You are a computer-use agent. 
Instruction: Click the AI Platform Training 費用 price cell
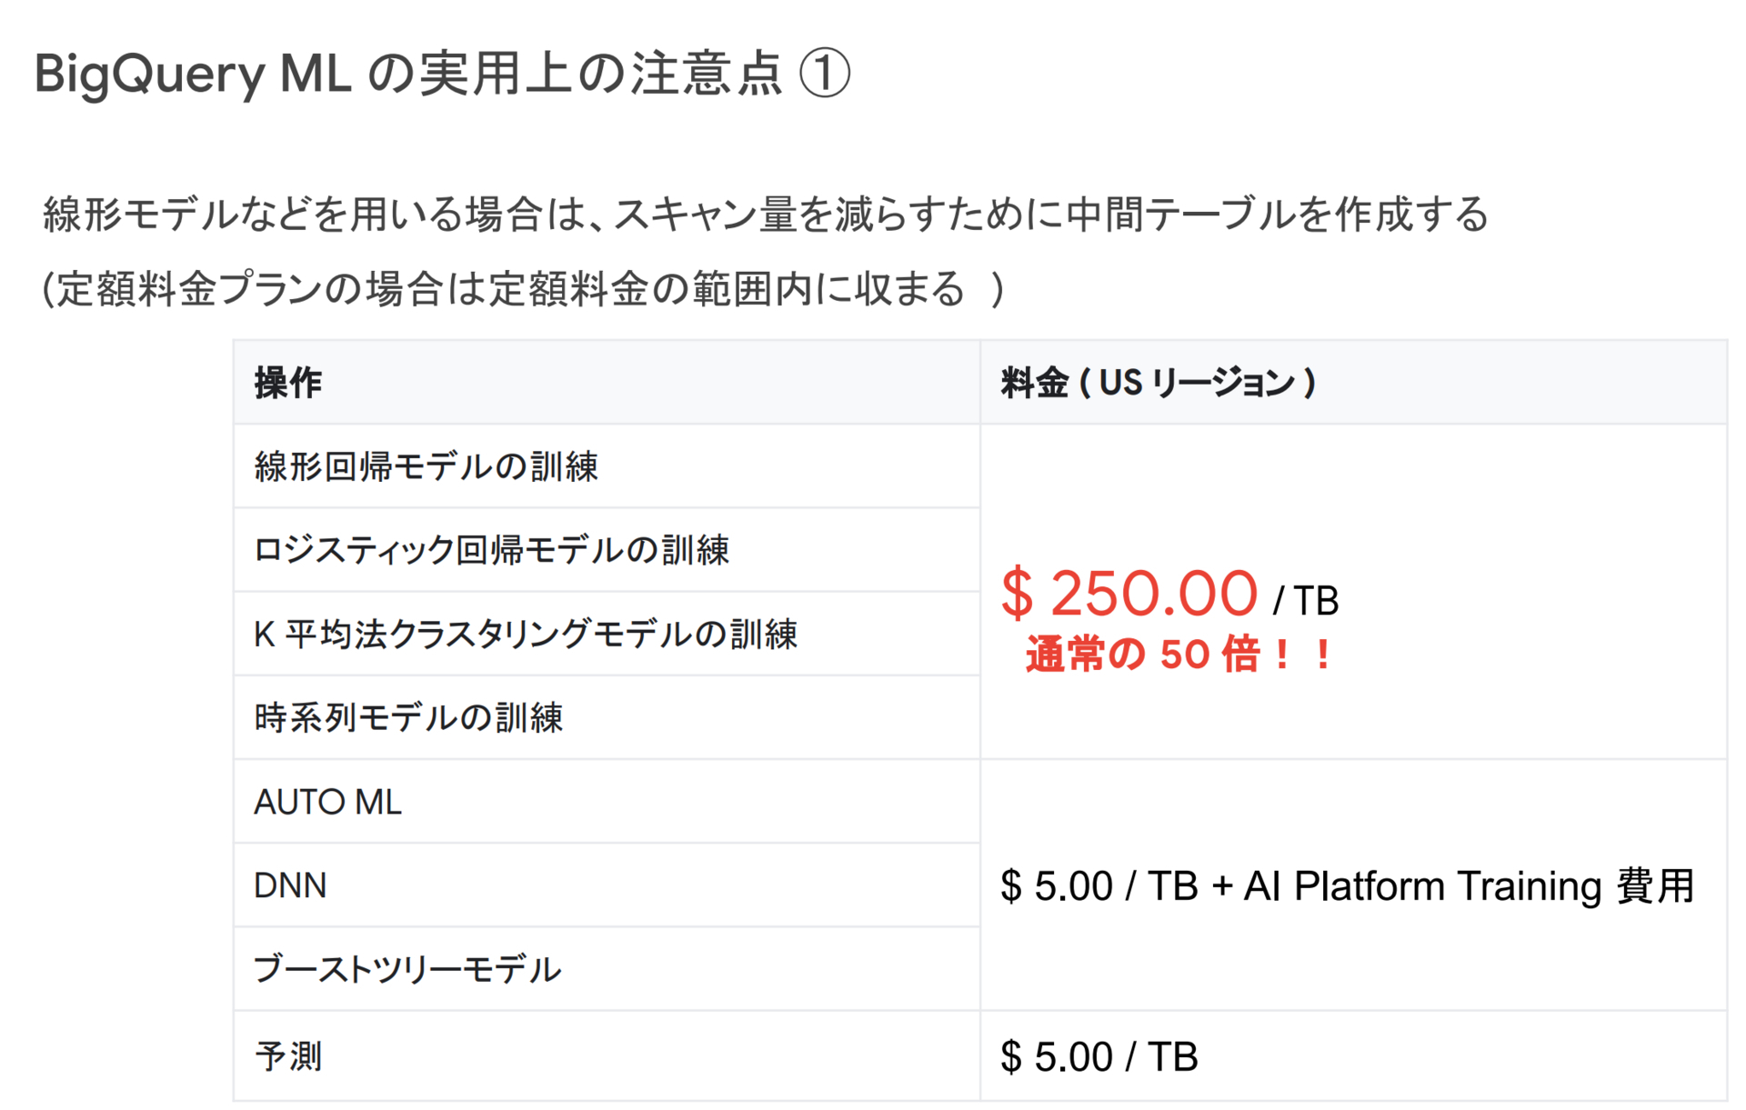pyautogui.click(x=1353, y=885)
